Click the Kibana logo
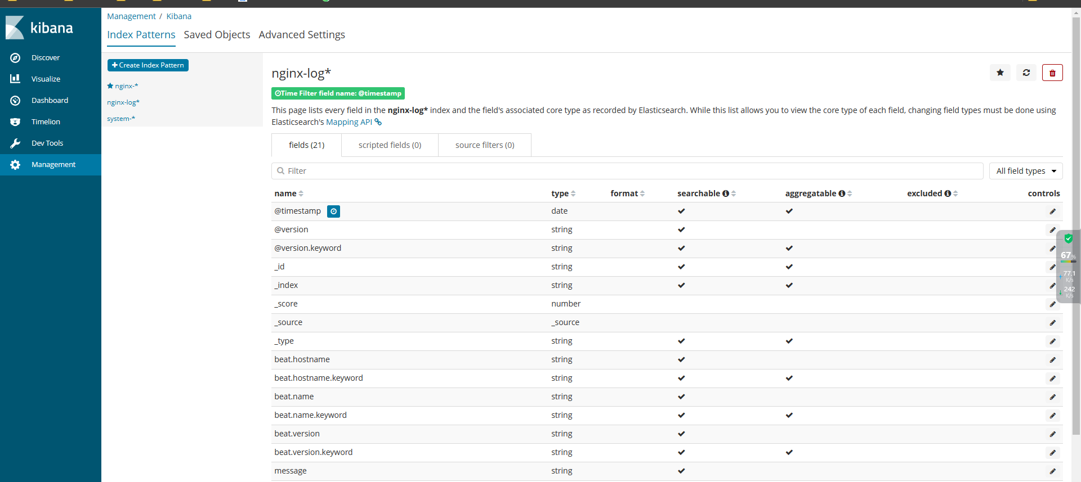Viewport: 1081px width, 482px height. tap(39, 28)
